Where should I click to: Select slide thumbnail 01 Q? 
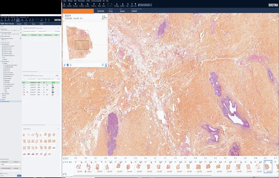tap(238, 166)
